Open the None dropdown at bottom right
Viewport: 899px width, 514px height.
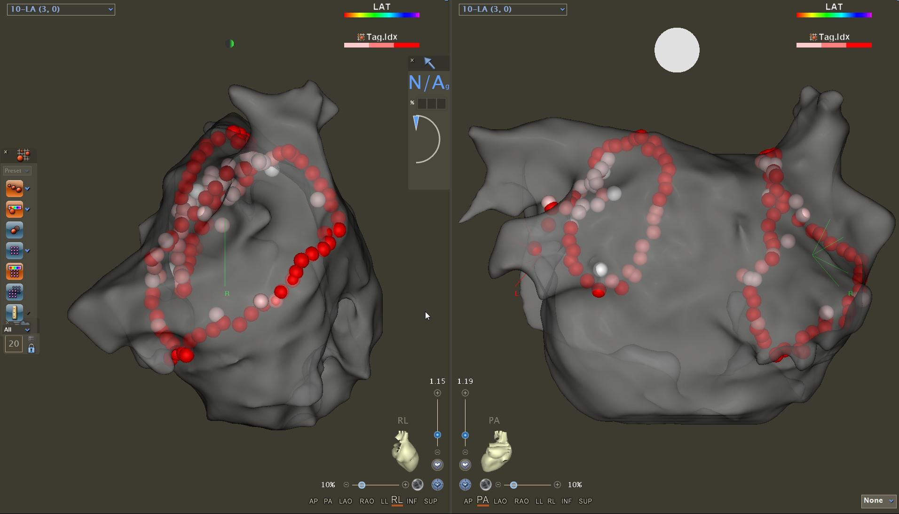click(x=878, y=501)
